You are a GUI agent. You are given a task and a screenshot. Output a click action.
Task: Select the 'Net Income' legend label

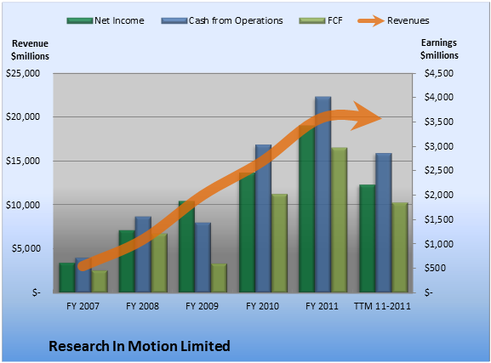coord(119,20)
